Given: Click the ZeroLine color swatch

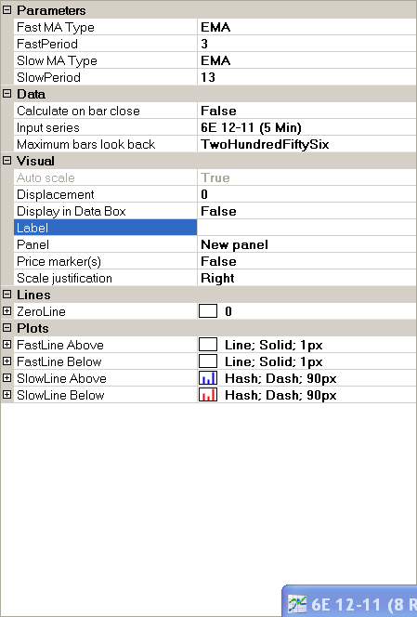Looking at the screenshot, I should pyautogui.click(x=208, y=311).
